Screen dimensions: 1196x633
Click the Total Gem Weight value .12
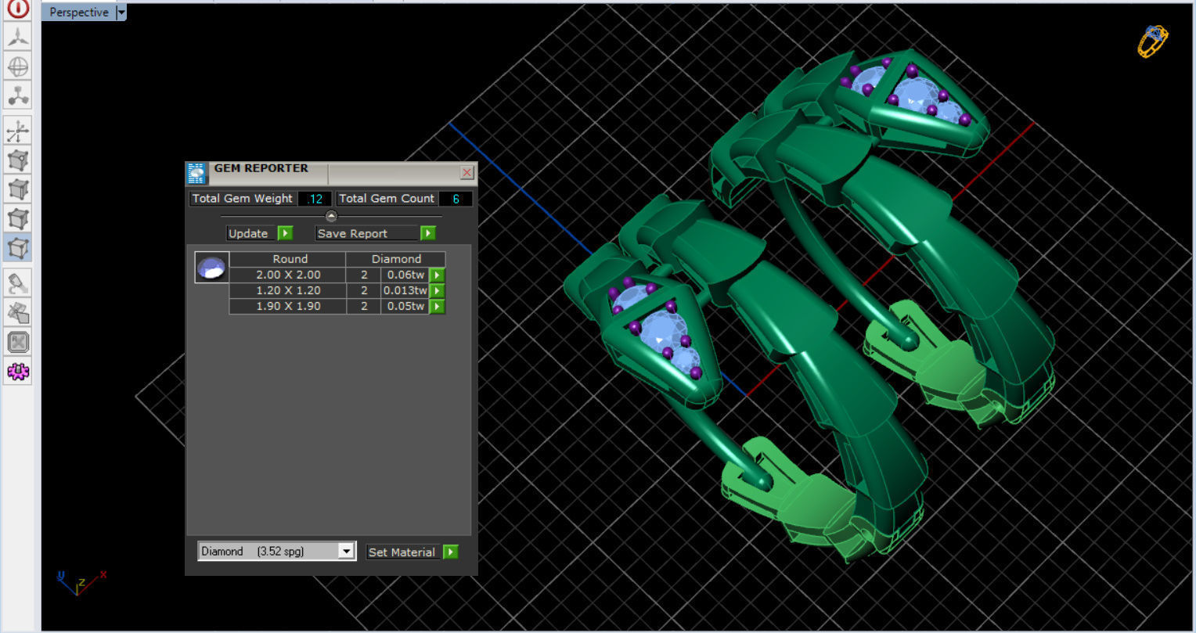tap(315, 199)
